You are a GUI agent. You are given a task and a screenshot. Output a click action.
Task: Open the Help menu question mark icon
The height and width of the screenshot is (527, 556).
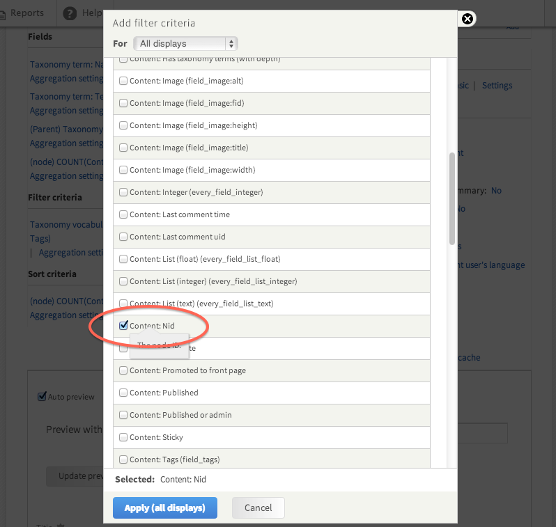click(x=70, y=13)
